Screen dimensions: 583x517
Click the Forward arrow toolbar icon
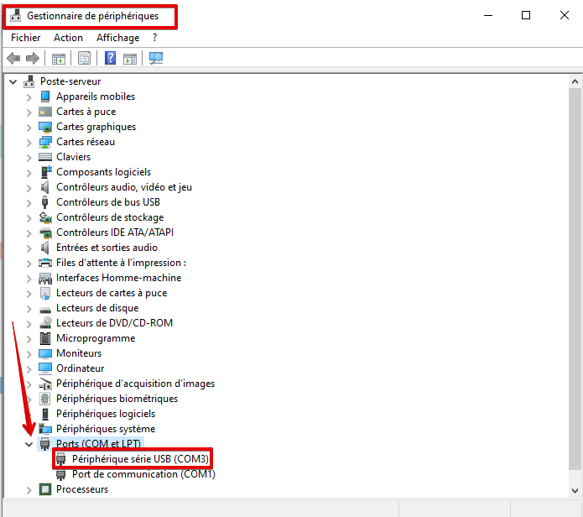[x=33, y=59]
